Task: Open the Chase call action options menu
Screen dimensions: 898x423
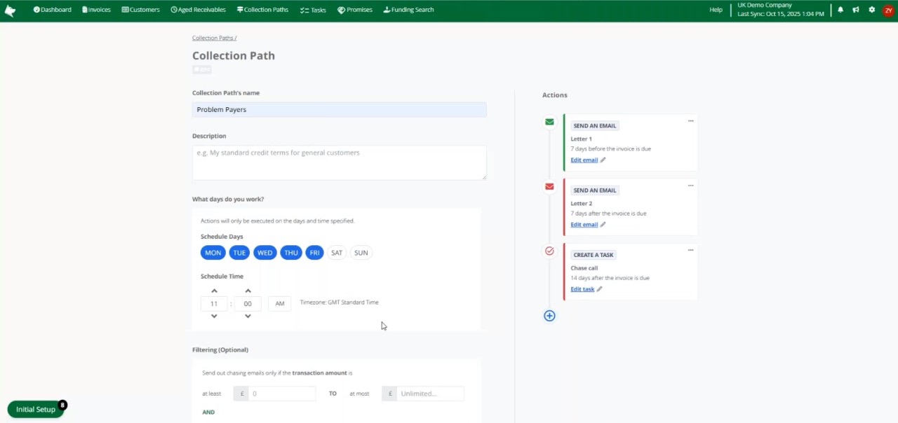Action: click(x=690, y=250)
